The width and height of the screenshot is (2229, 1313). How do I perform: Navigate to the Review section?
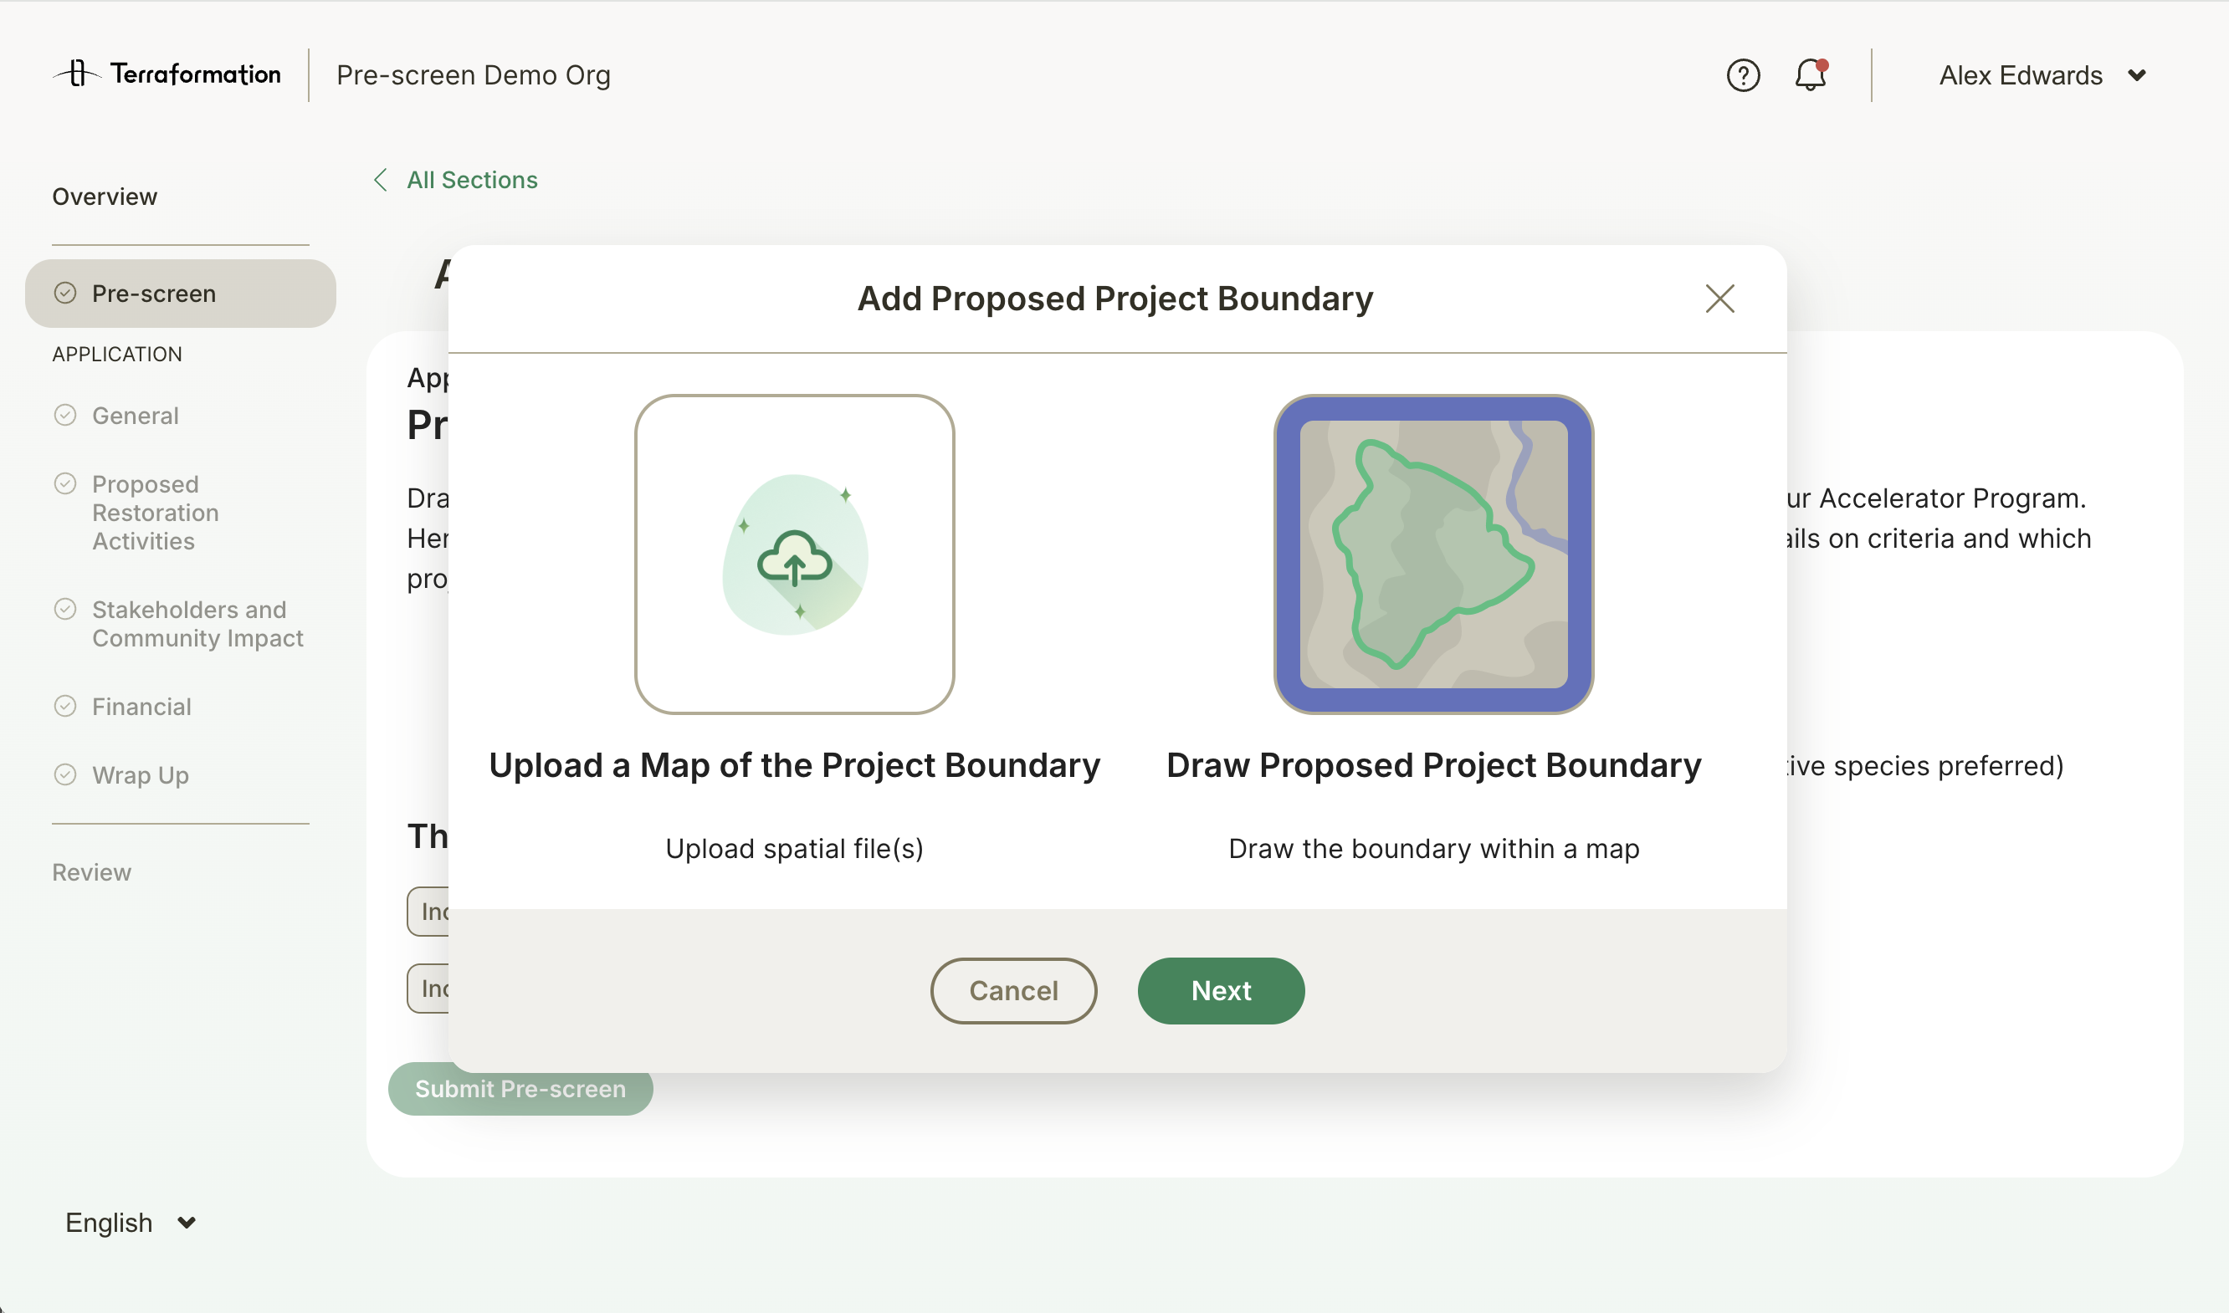(91, 871)
